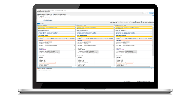Screen dimensions: 190x101
Task: Open Overlay Type dropdown in Overlay Definition
Action: click(124, 31)
